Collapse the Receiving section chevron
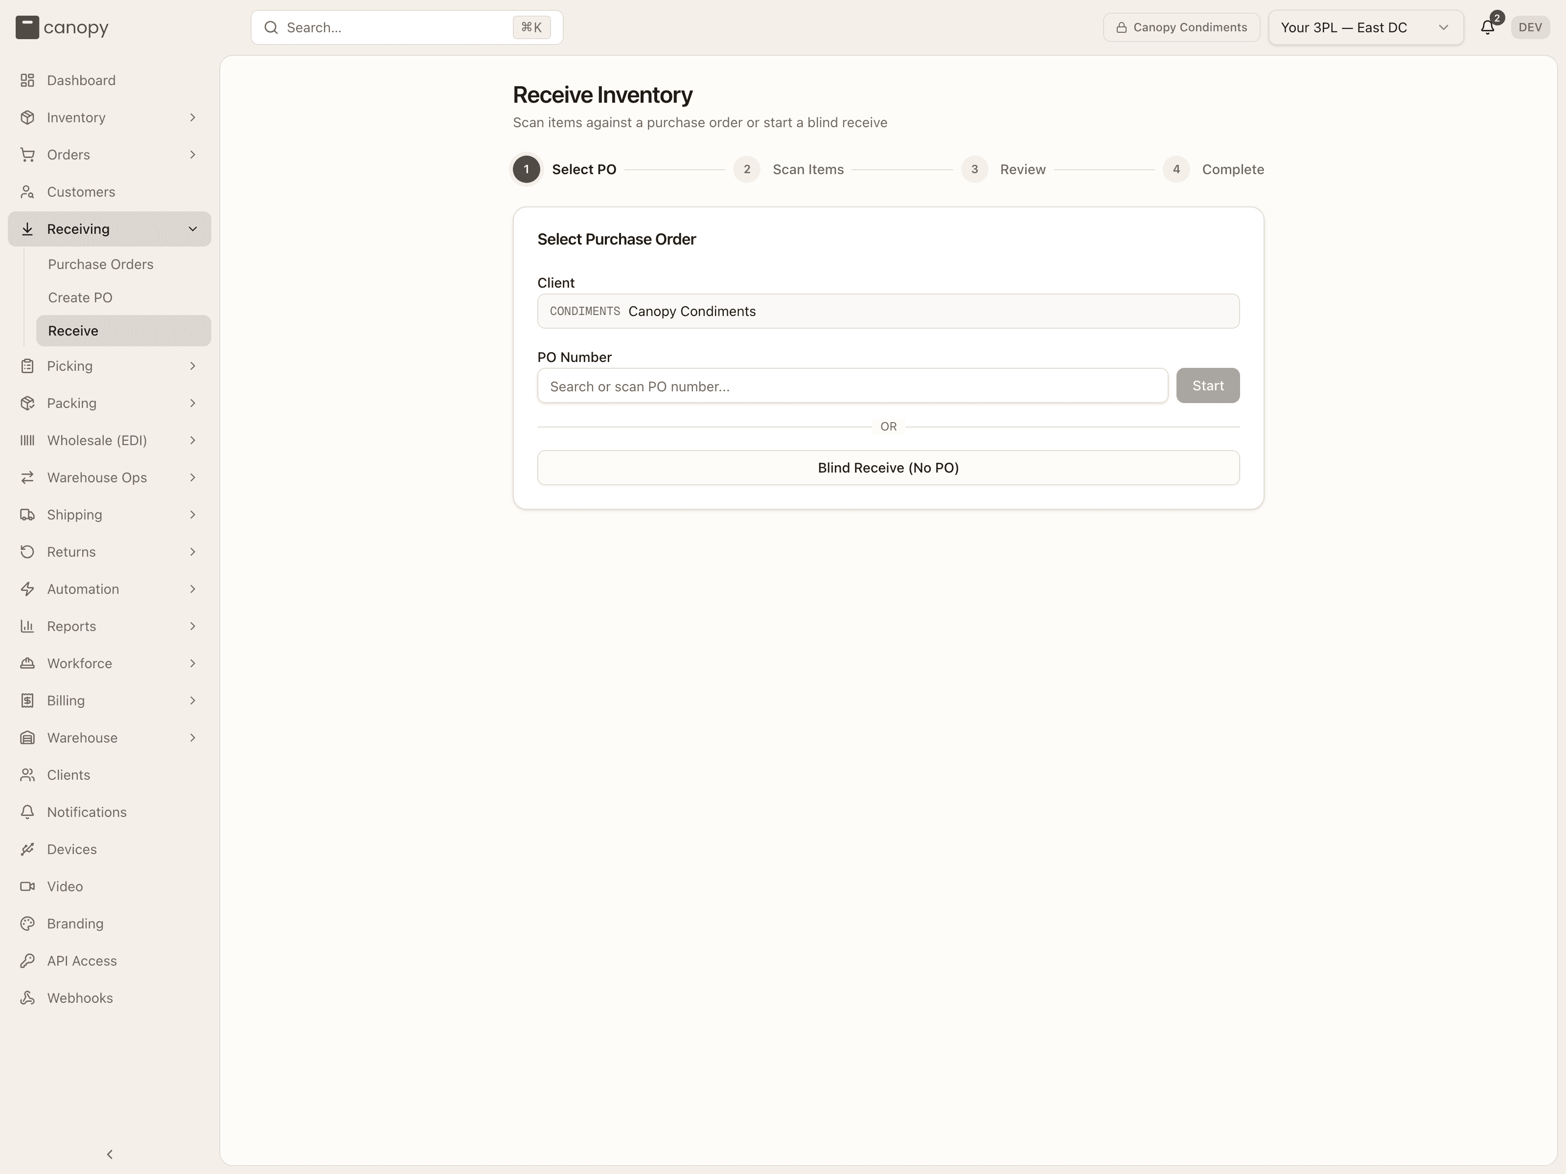The width and height of the screenshot is (1566, 1174). coord(192,228)
